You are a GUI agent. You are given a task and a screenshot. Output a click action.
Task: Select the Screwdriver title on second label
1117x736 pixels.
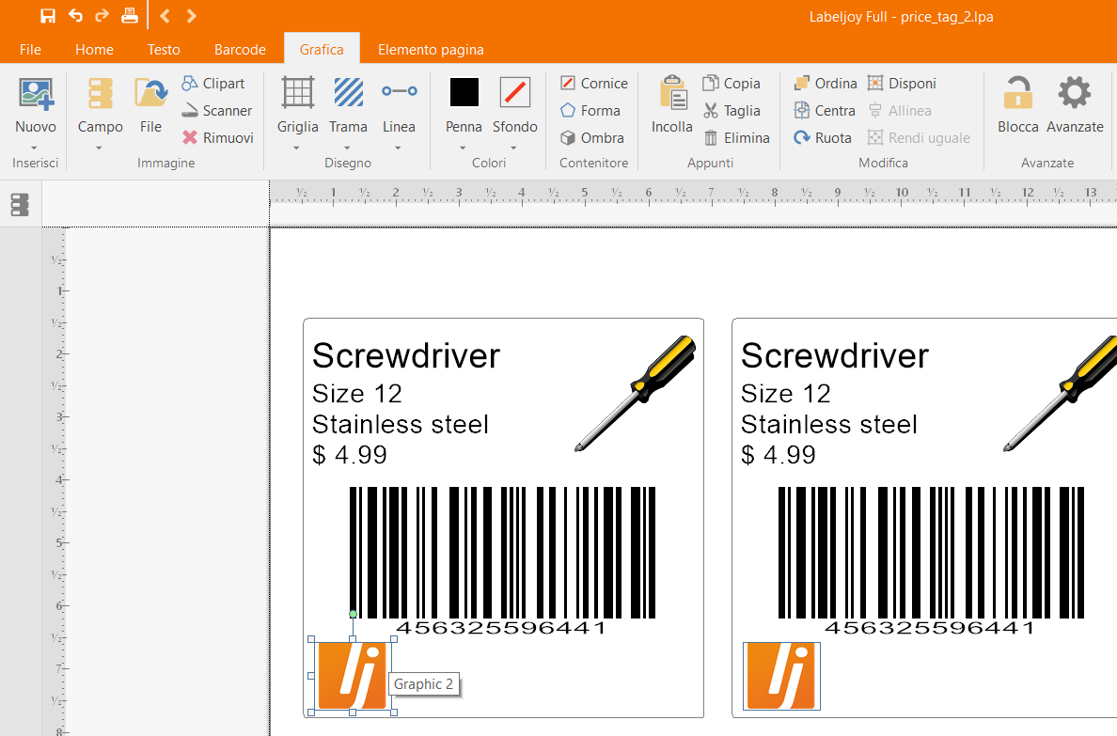(x=835, y=355)
